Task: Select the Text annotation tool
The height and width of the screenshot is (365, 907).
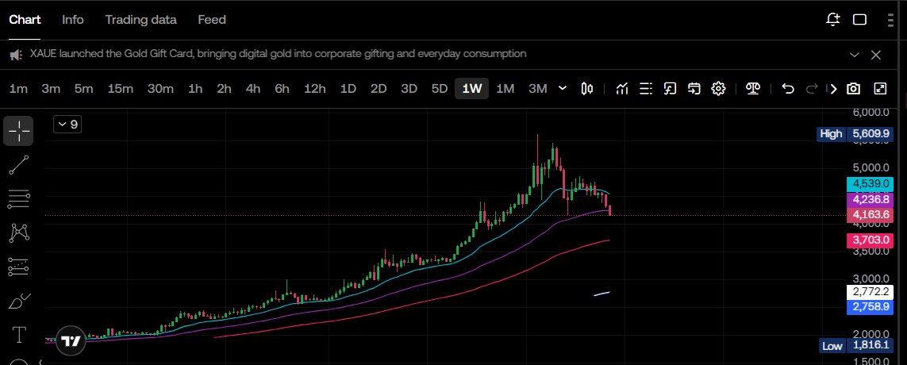Action: (x=18, y=334)
